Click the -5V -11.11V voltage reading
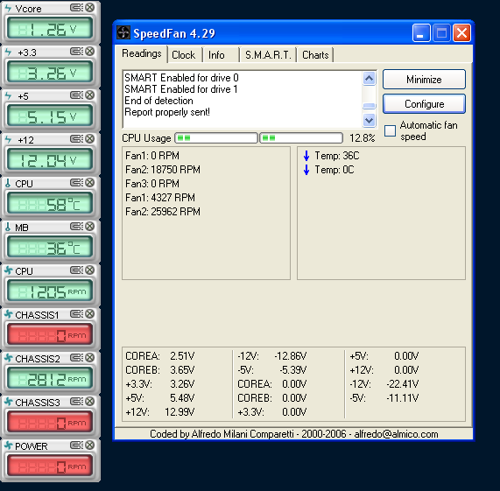500x491 pixels. [x=384, y=398]
